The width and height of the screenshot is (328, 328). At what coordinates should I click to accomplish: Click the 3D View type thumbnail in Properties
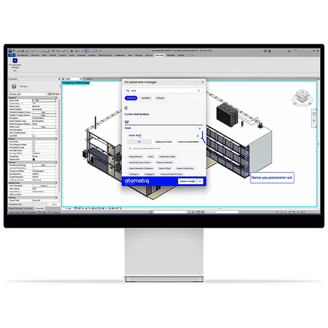[14, 86]
